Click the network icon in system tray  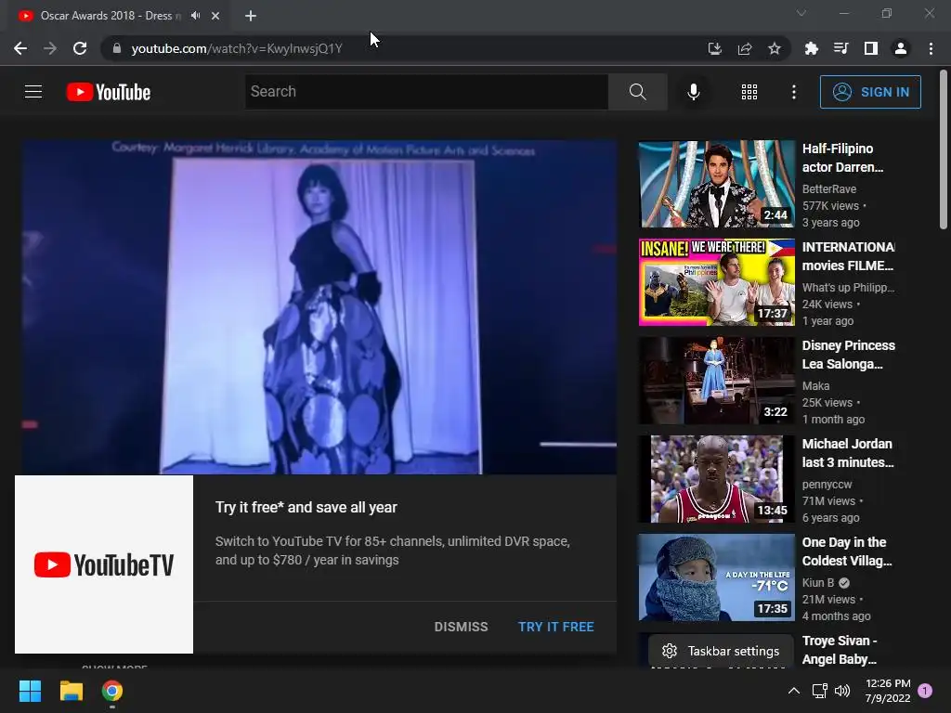tap(819, 691)
